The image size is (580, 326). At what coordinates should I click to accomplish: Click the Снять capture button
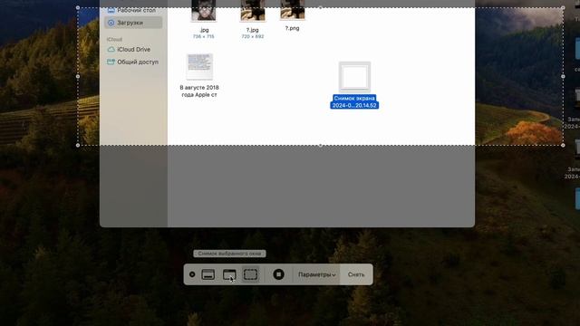[356, 274]
